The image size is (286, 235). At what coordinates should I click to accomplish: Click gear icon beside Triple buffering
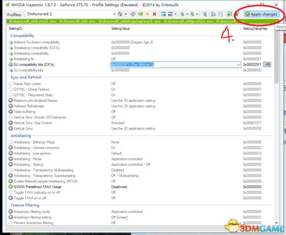[x=10, y=112]
